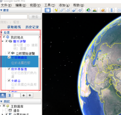Viewport: 121px width, 115px height.
Task: Open the 工具(T) menu
Action: coord(49,5)
